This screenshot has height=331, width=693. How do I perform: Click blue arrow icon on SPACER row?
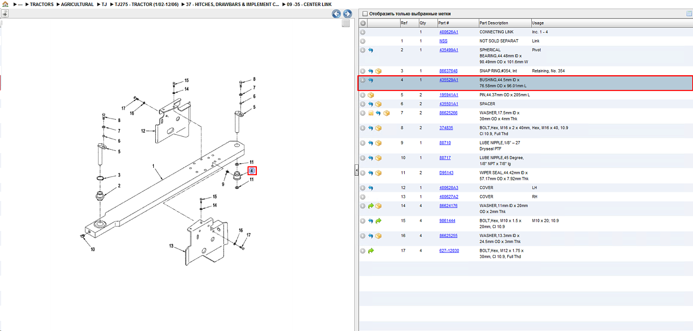point(371,104)
